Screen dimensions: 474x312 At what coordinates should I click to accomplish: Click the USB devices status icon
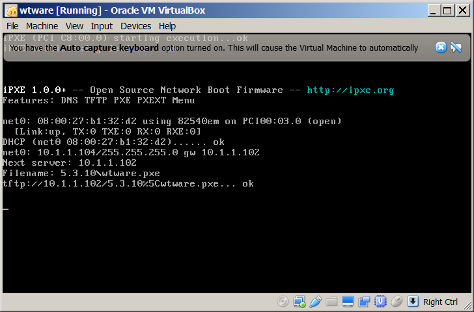(315, 302)
